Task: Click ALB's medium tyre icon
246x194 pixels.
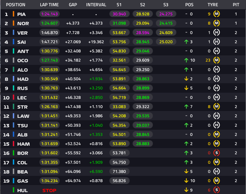Action: (x=216, y=135)
